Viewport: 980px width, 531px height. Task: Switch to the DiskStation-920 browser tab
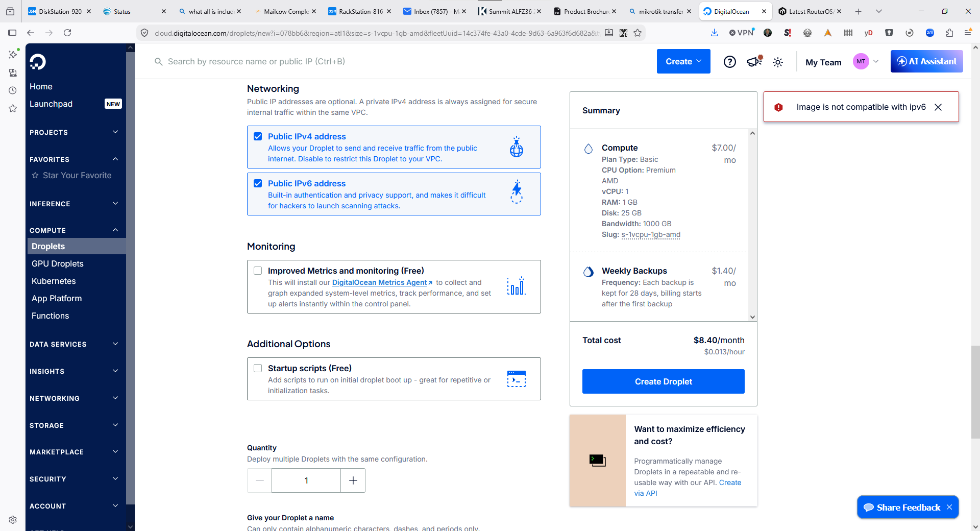[x=59, y=11]
